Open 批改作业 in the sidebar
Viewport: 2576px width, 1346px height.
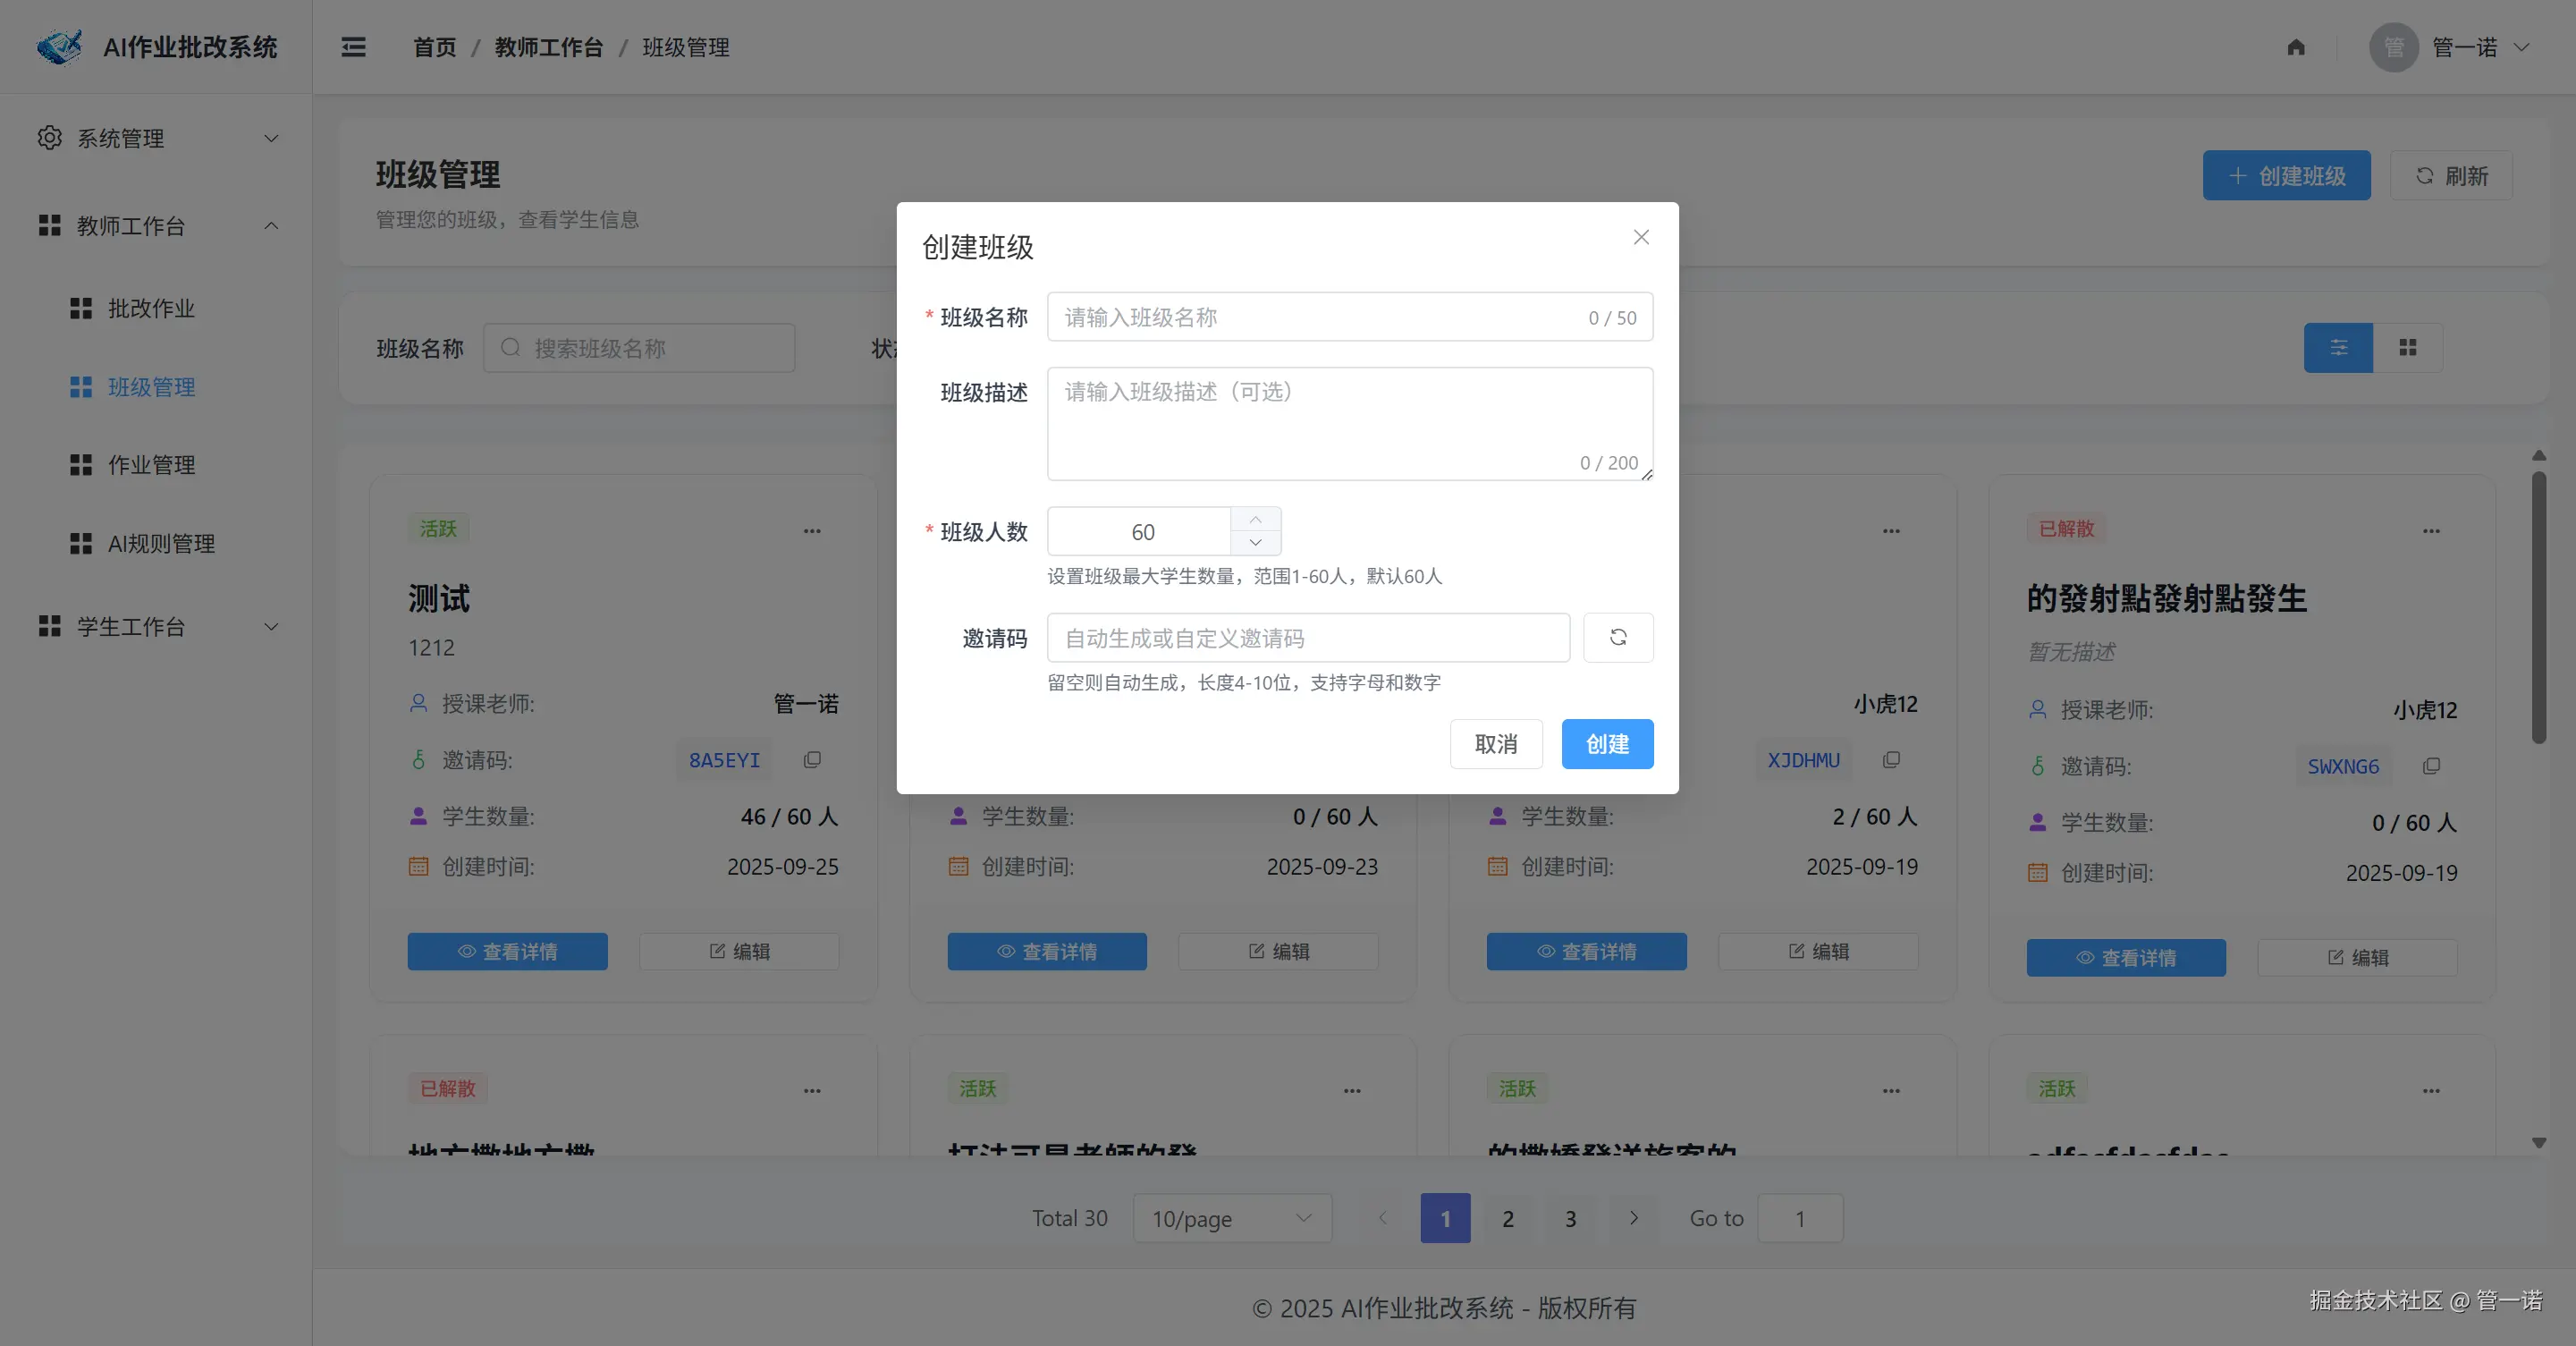click(151, 308)
